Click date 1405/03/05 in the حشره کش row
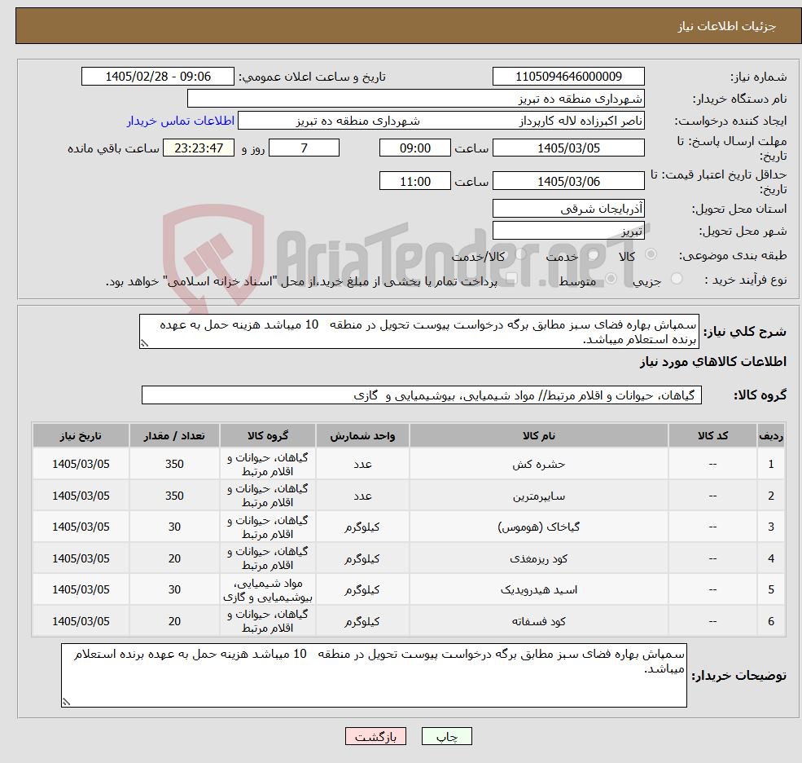 tap(81, 464)
